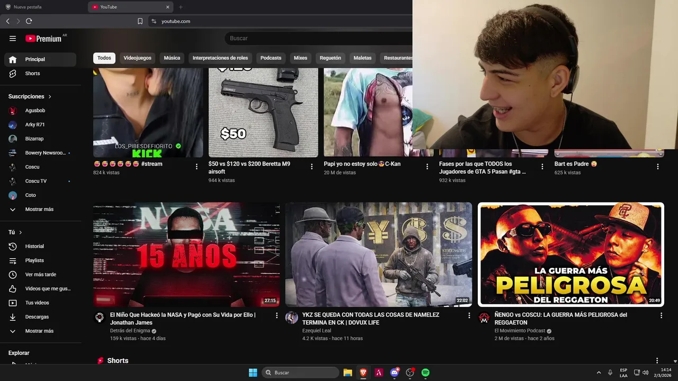Open Coscu TV subscription channel

pyautogui.click(x=40, y=181)
